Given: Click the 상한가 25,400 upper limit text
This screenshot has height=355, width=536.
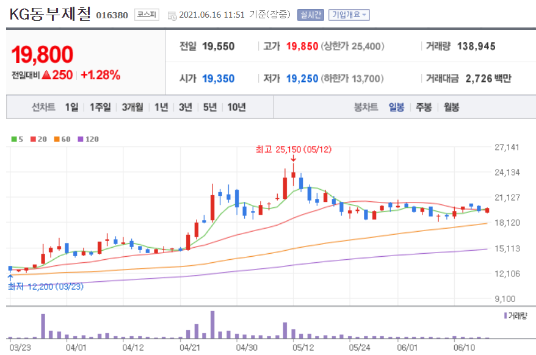Looking at the screenshot, I should pyautogui.click(x=352, y=46).
